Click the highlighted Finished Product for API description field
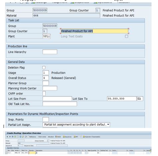158x156 pixels. point(94,31)
